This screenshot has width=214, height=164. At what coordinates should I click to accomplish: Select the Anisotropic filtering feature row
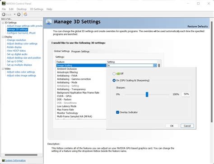click(x=81, y=72)
